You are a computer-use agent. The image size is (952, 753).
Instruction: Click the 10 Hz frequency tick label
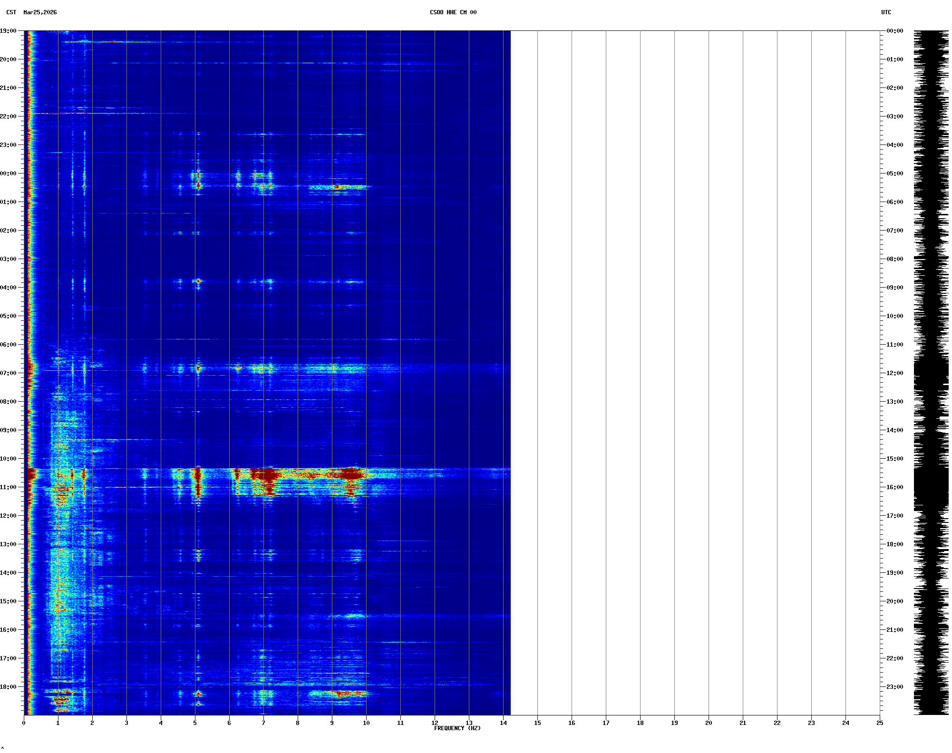pos(366,723)
